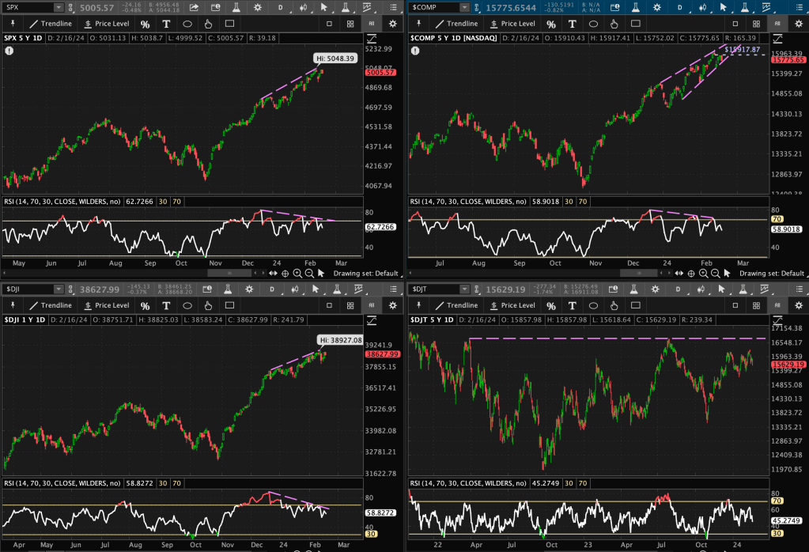
Task: Click zoom out magnifier under $COMP chart
Action: pos(715,273)
